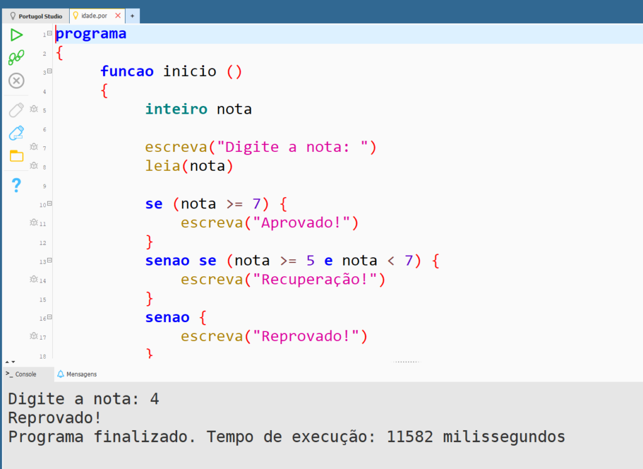The image size is (643, 469).
Task: Click the blue Save As disk icon
Action: pyautogui.click(x=16, y=132)
